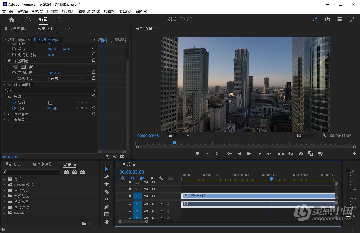Step forward one frame

[x=259, y=154]
